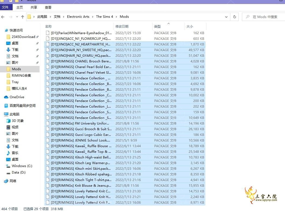Open Data (D:) drive icon
This screenshot has height=212, width=285.
[x=8, y=173]
